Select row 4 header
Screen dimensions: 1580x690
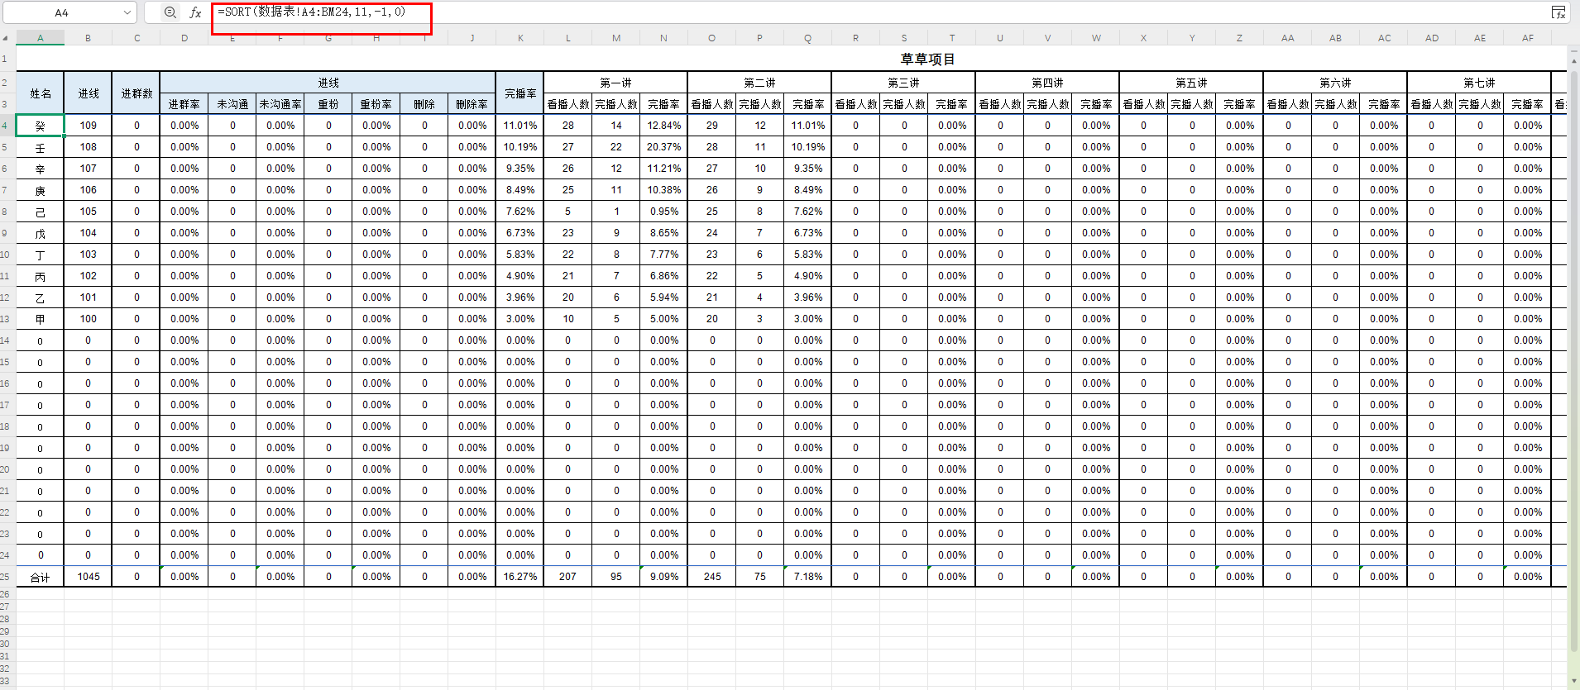pos(7,126)
